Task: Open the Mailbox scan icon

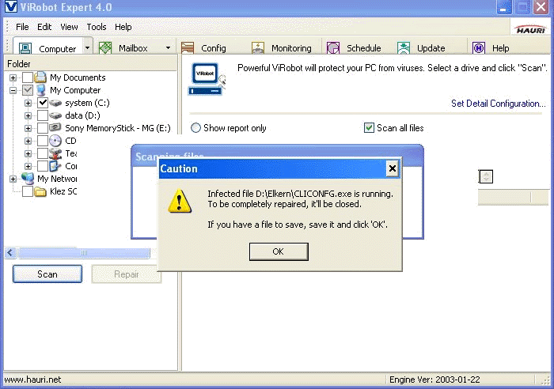Action: pyautogui.click(x=106, y=48)
